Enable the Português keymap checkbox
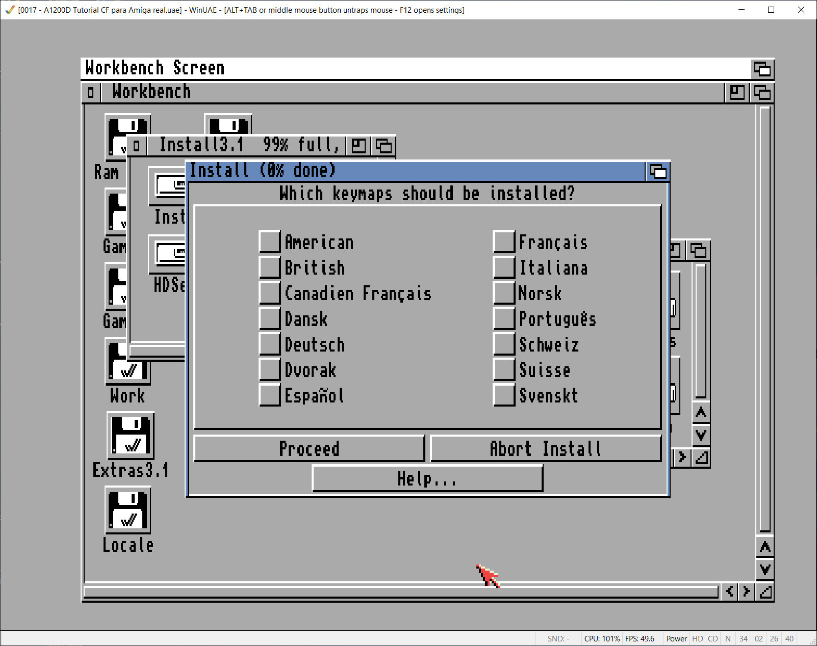This screenshot has height=646, width=817. click(x=504, y=318)
